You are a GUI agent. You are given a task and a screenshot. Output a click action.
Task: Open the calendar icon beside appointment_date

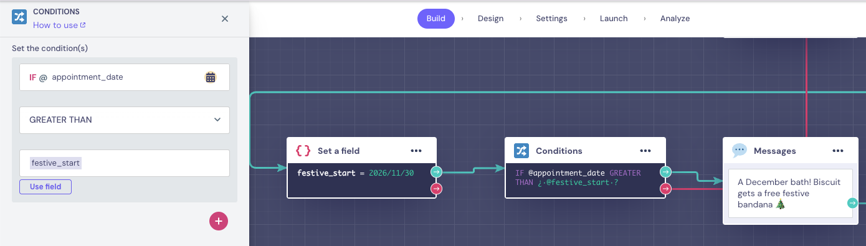[211, 77]
